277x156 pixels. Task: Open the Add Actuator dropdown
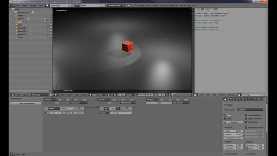pos(181,103)
